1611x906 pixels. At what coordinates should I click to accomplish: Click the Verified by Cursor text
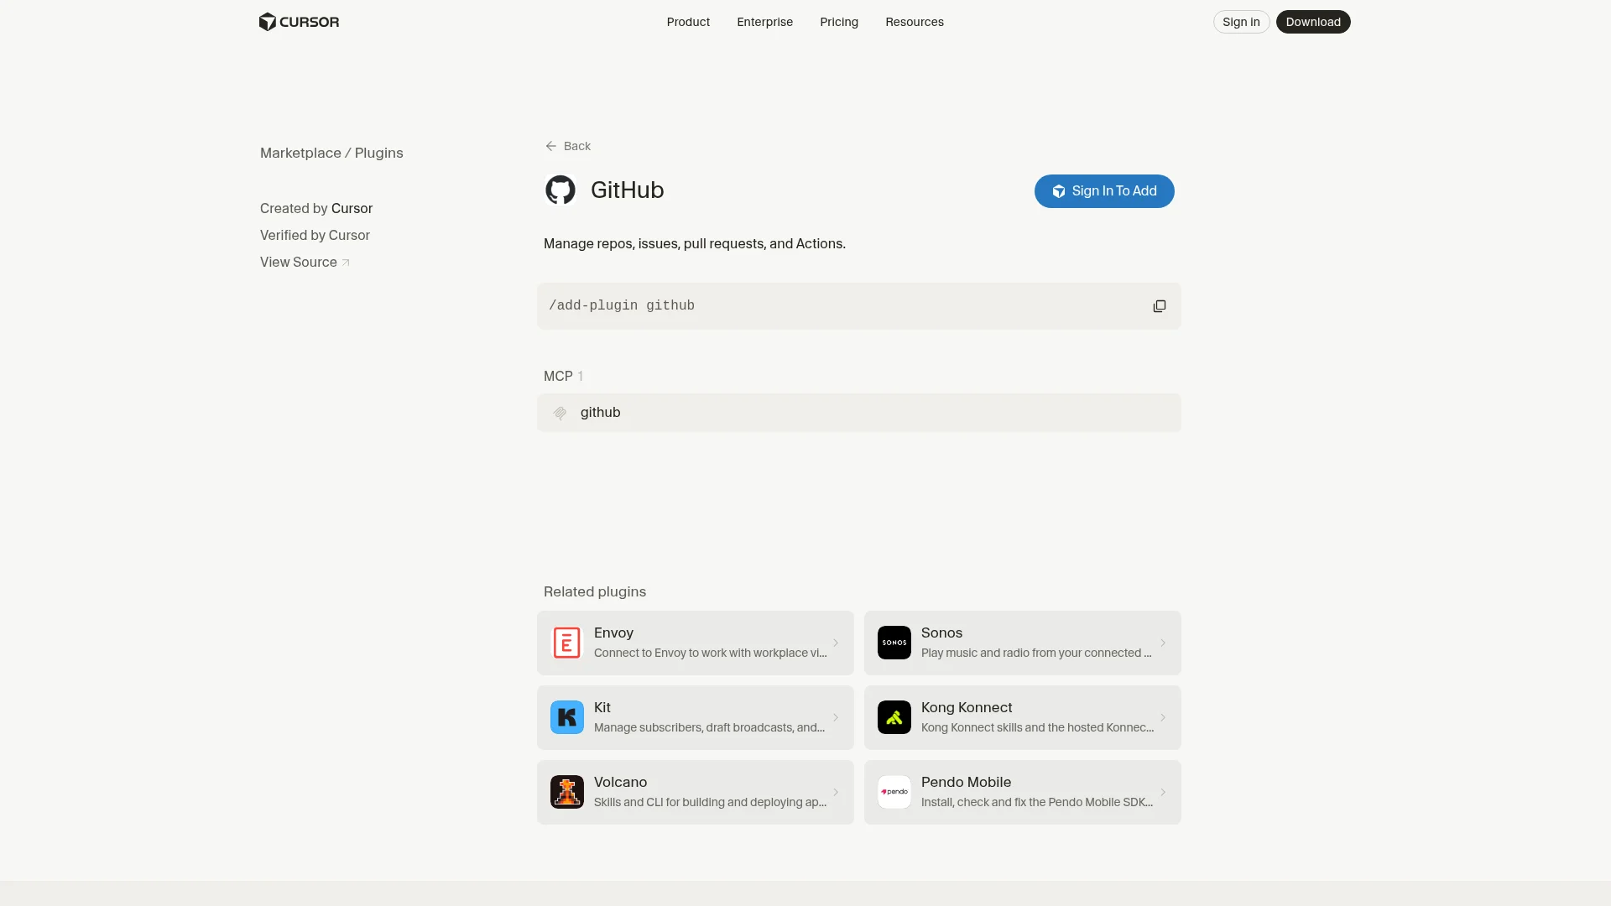click(x=315, y=235)
